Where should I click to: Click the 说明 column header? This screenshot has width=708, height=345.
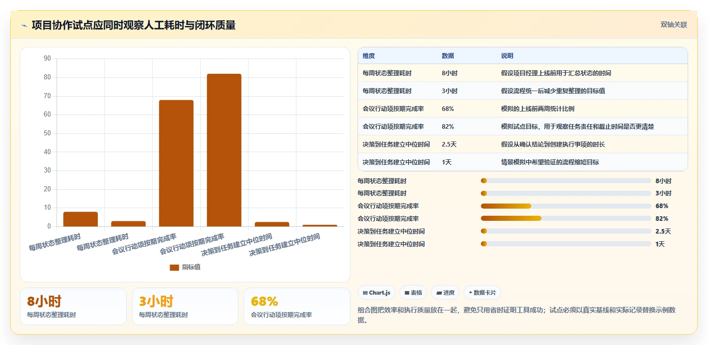pyautogui.click(x=507, y=56)
